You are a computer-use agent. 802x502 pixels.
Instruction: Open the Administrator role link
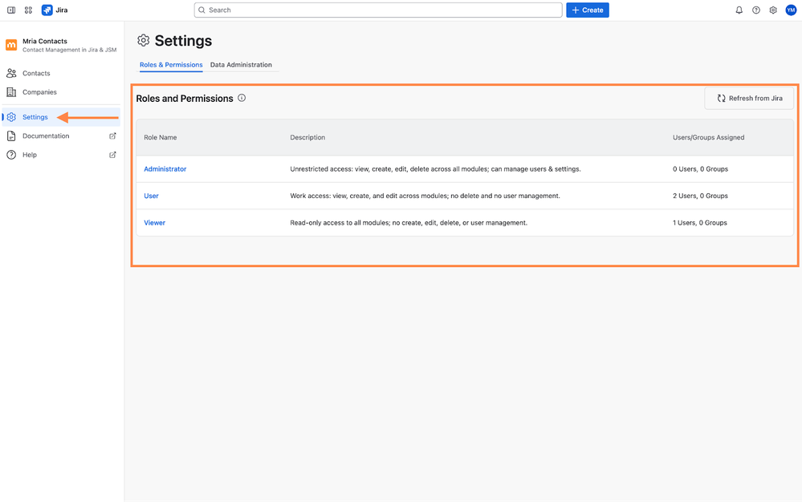coord(165,169)
